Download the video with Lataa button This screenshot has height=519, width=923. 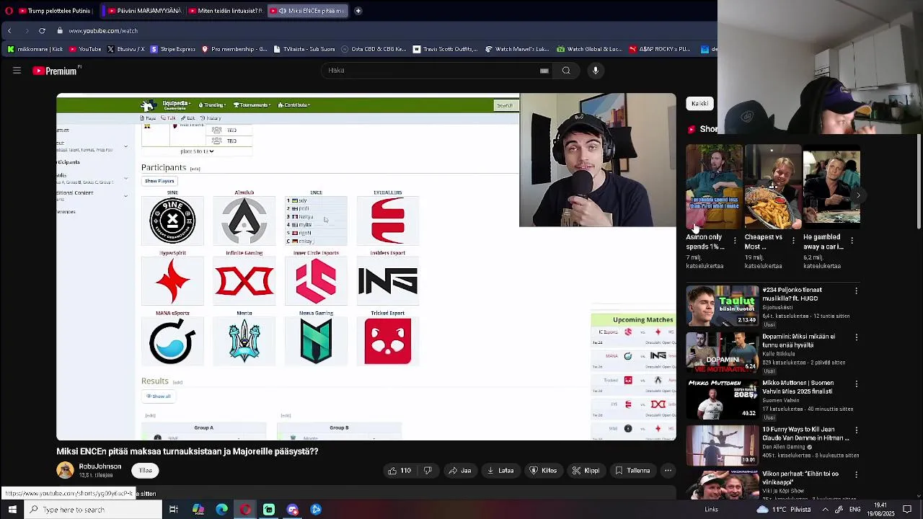(500, 471)
